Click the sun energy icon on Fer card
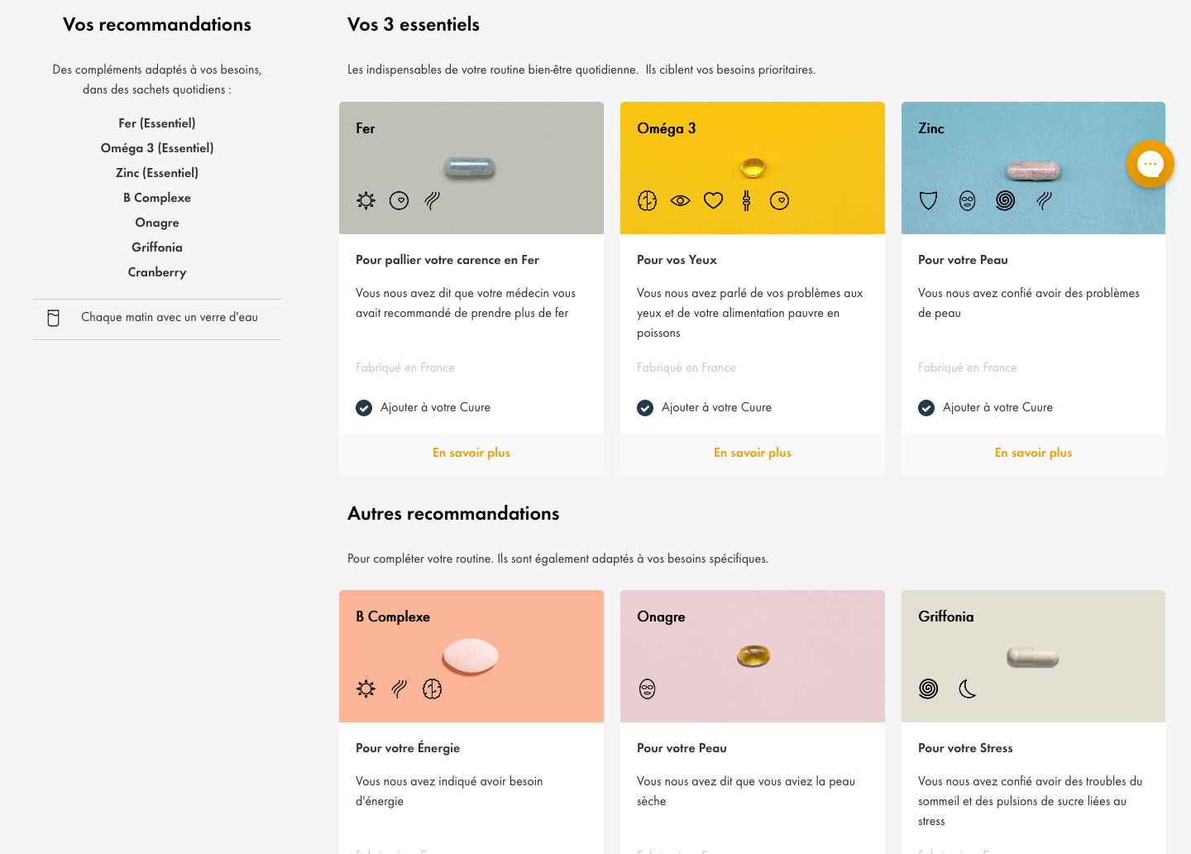This screenshot has height=854, width=1191. click(366, 200)
